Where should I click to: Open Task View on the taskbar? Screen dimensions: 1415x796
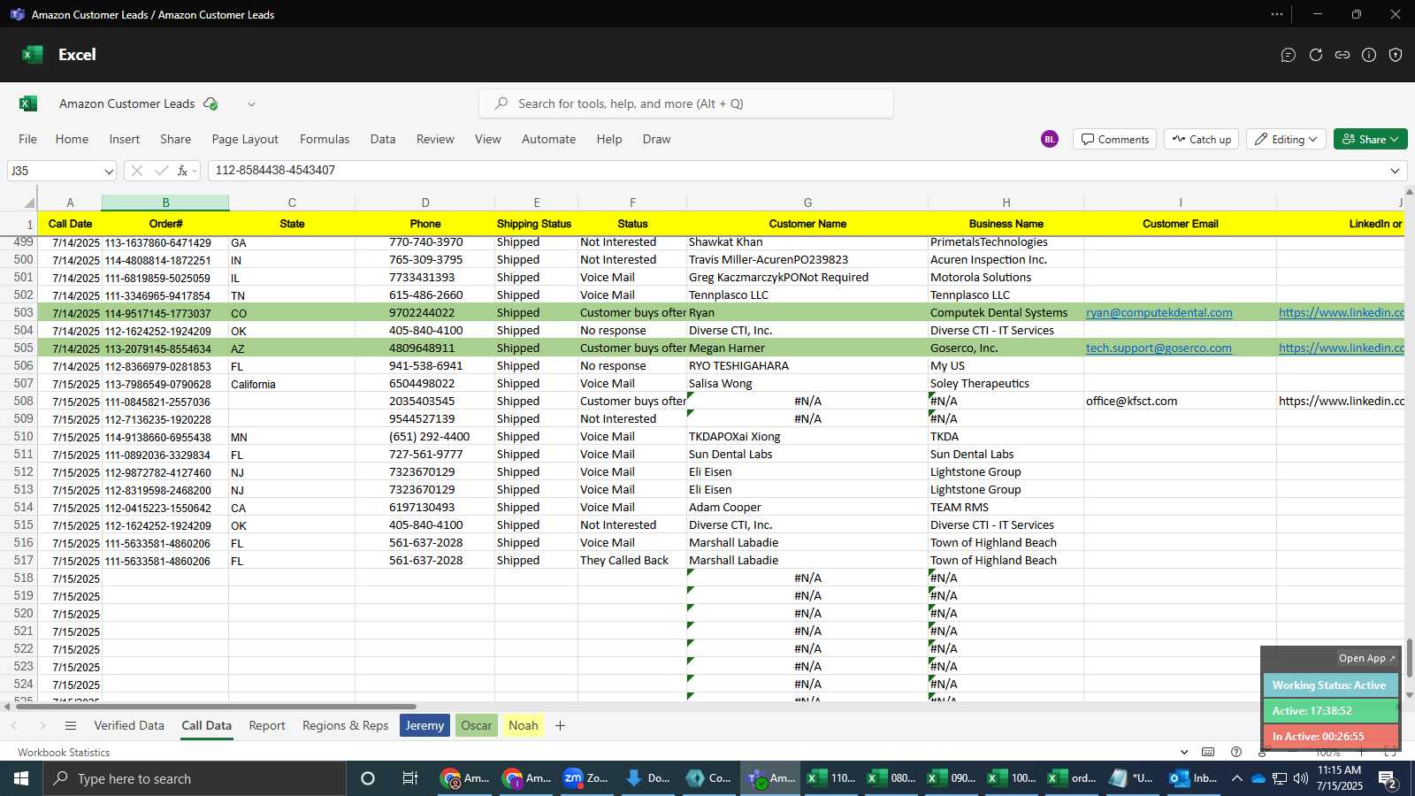409,778
